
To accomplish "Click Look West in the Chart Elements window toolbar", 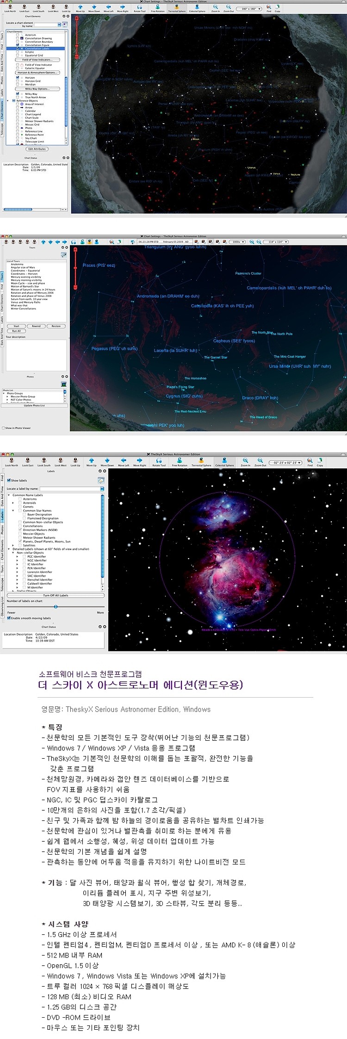I will click(53, 8).
